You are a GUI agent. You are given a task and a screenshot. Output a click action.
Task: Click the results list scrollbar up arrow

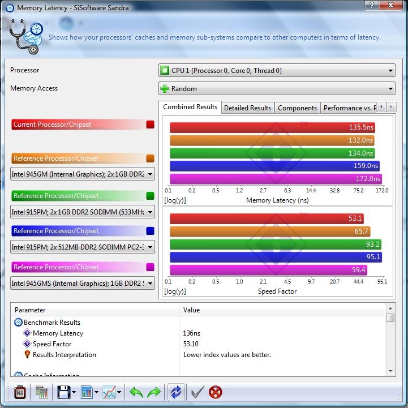[x=390, y=308]
